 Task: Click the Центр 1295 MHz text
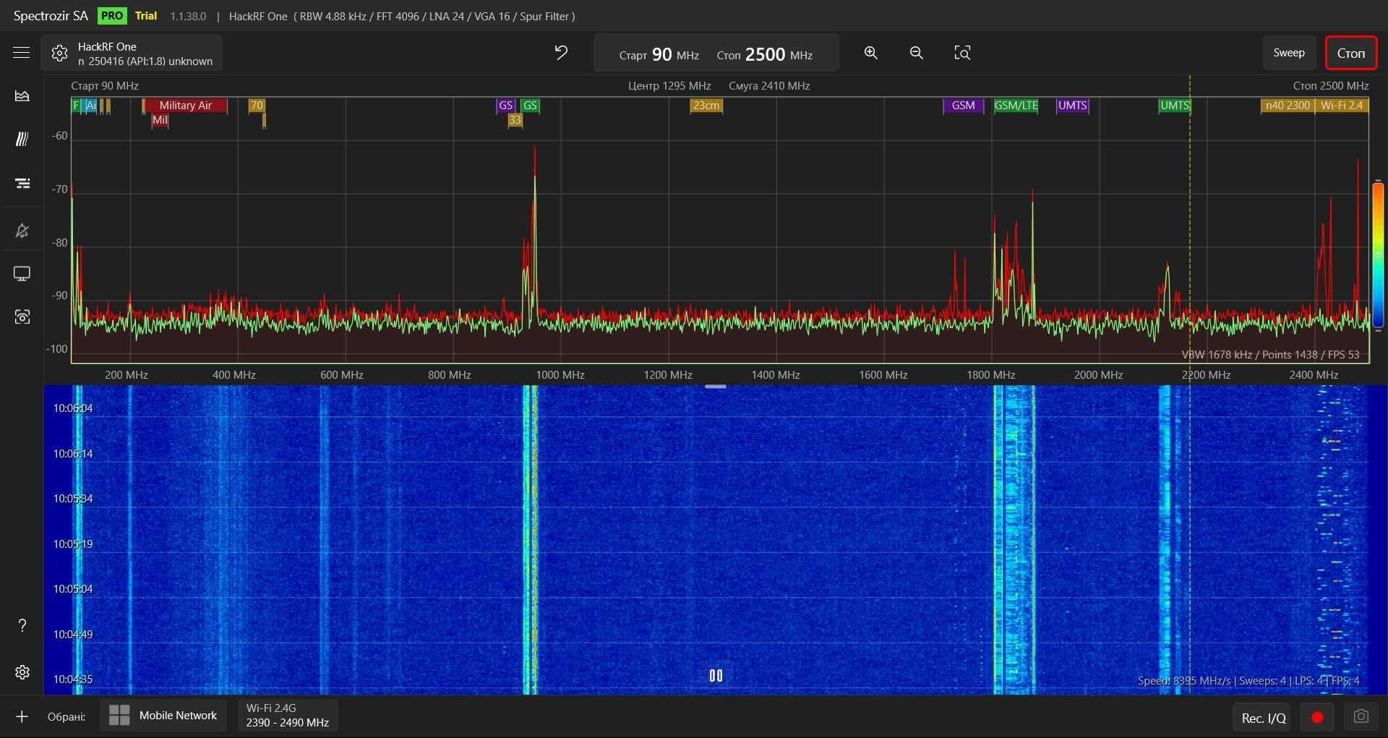click(669, 86)
